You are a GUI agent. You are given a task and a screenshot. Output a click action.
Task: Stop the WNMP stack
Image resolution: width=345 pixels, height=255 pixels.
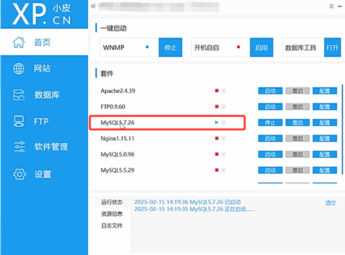pyautogui.click(x=170, y=47)
